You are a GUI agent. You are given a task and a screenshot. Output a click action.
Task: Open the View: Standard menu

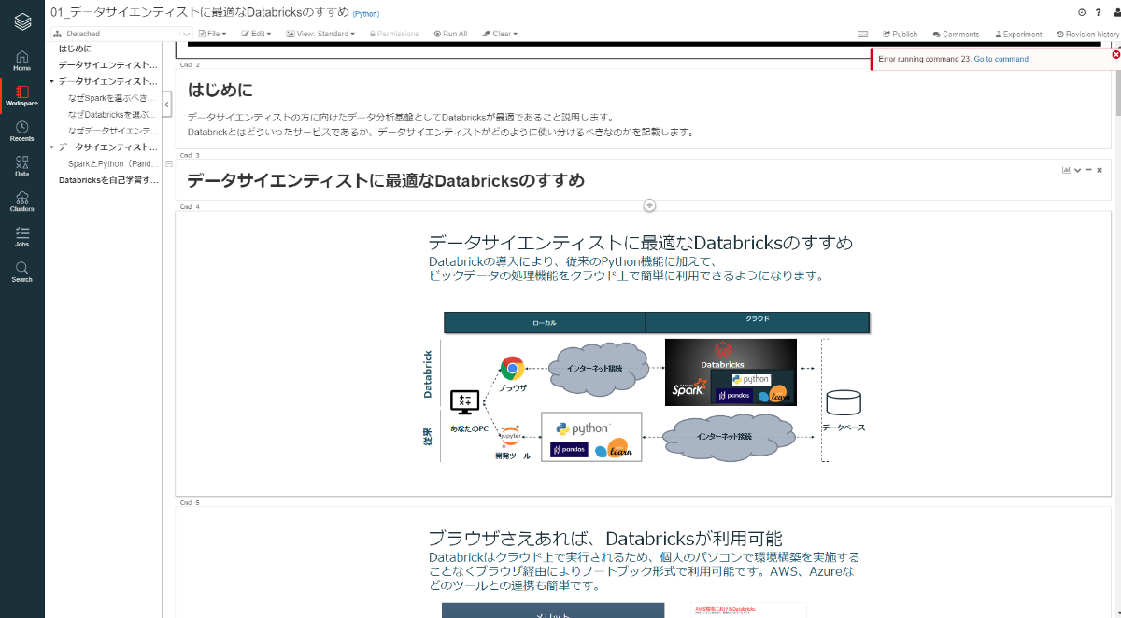pyautogui.click(x=320, y=34)
